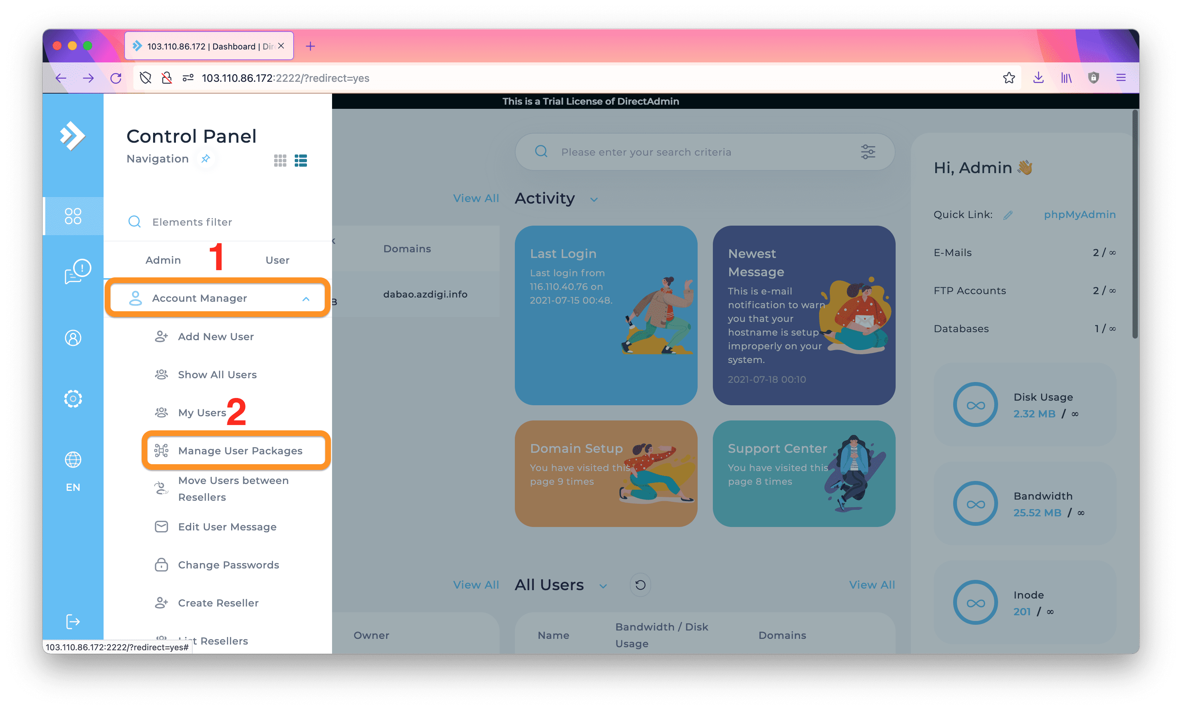The image size is (1182, 710).
Task: Click the dashboard grid icon in sidebar
Action: [x=72, y=217]
